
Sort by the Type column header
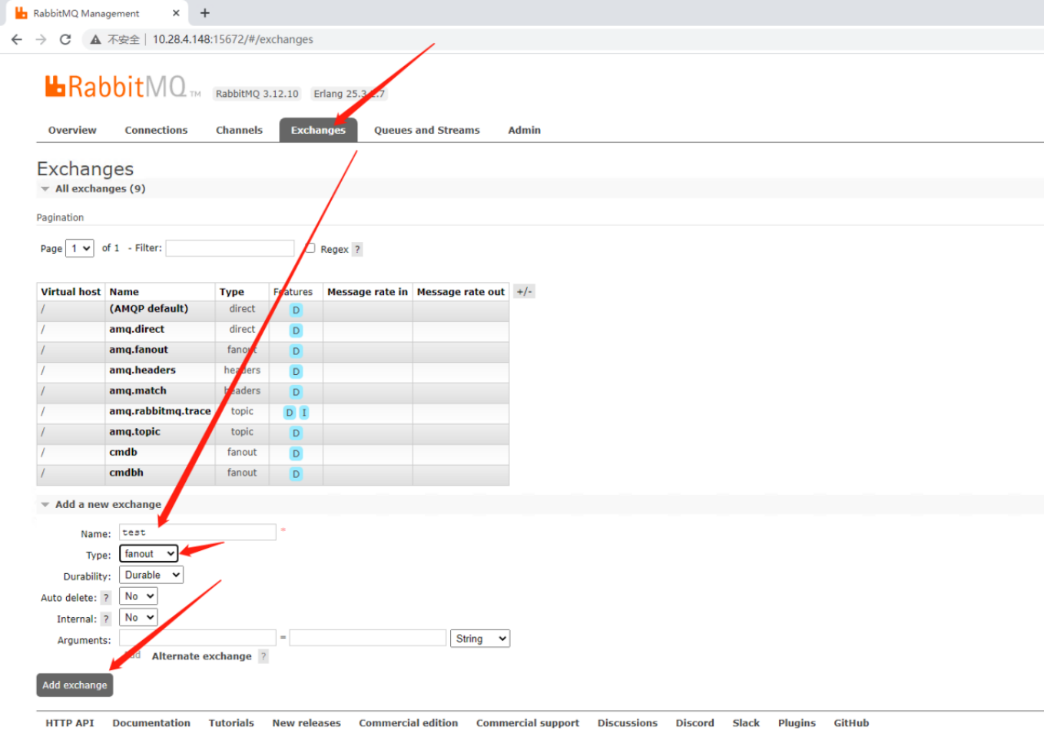point(232,292)
